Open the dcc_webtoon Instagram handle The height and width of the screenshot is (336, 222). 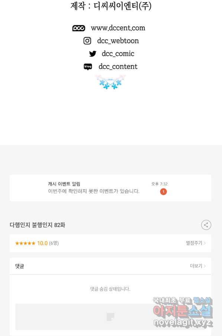pyautogui.click(x=118, y=41)
